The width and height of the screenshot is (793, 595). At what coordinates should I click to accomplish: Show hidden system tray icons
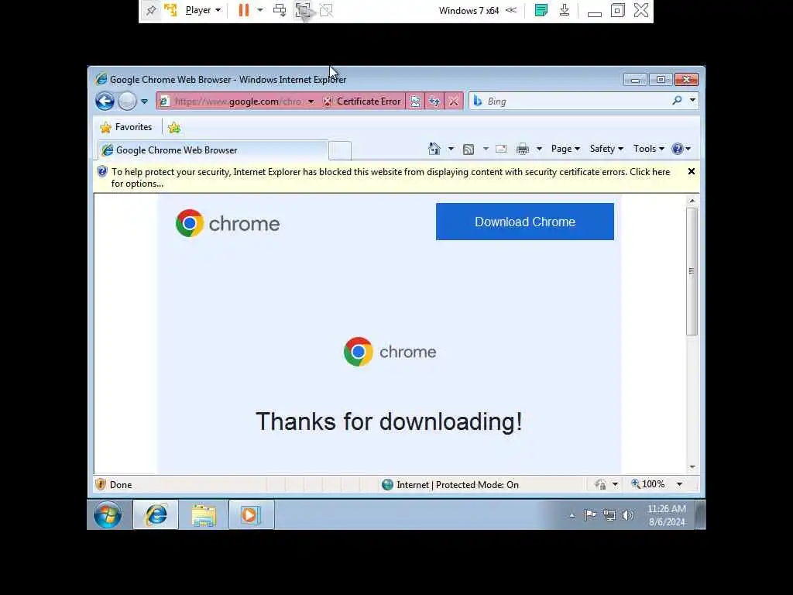(x=572, y=515)
